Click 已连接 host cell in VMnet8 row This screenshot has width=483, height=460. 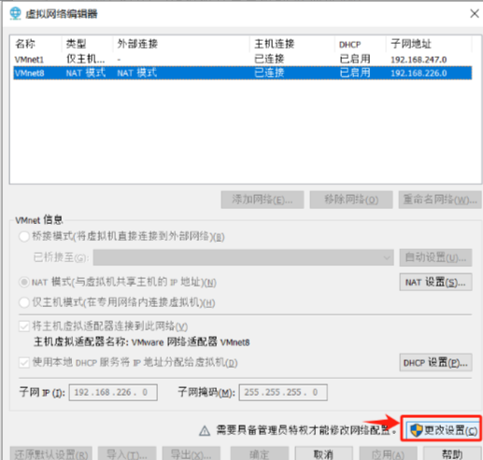point(269,73)
